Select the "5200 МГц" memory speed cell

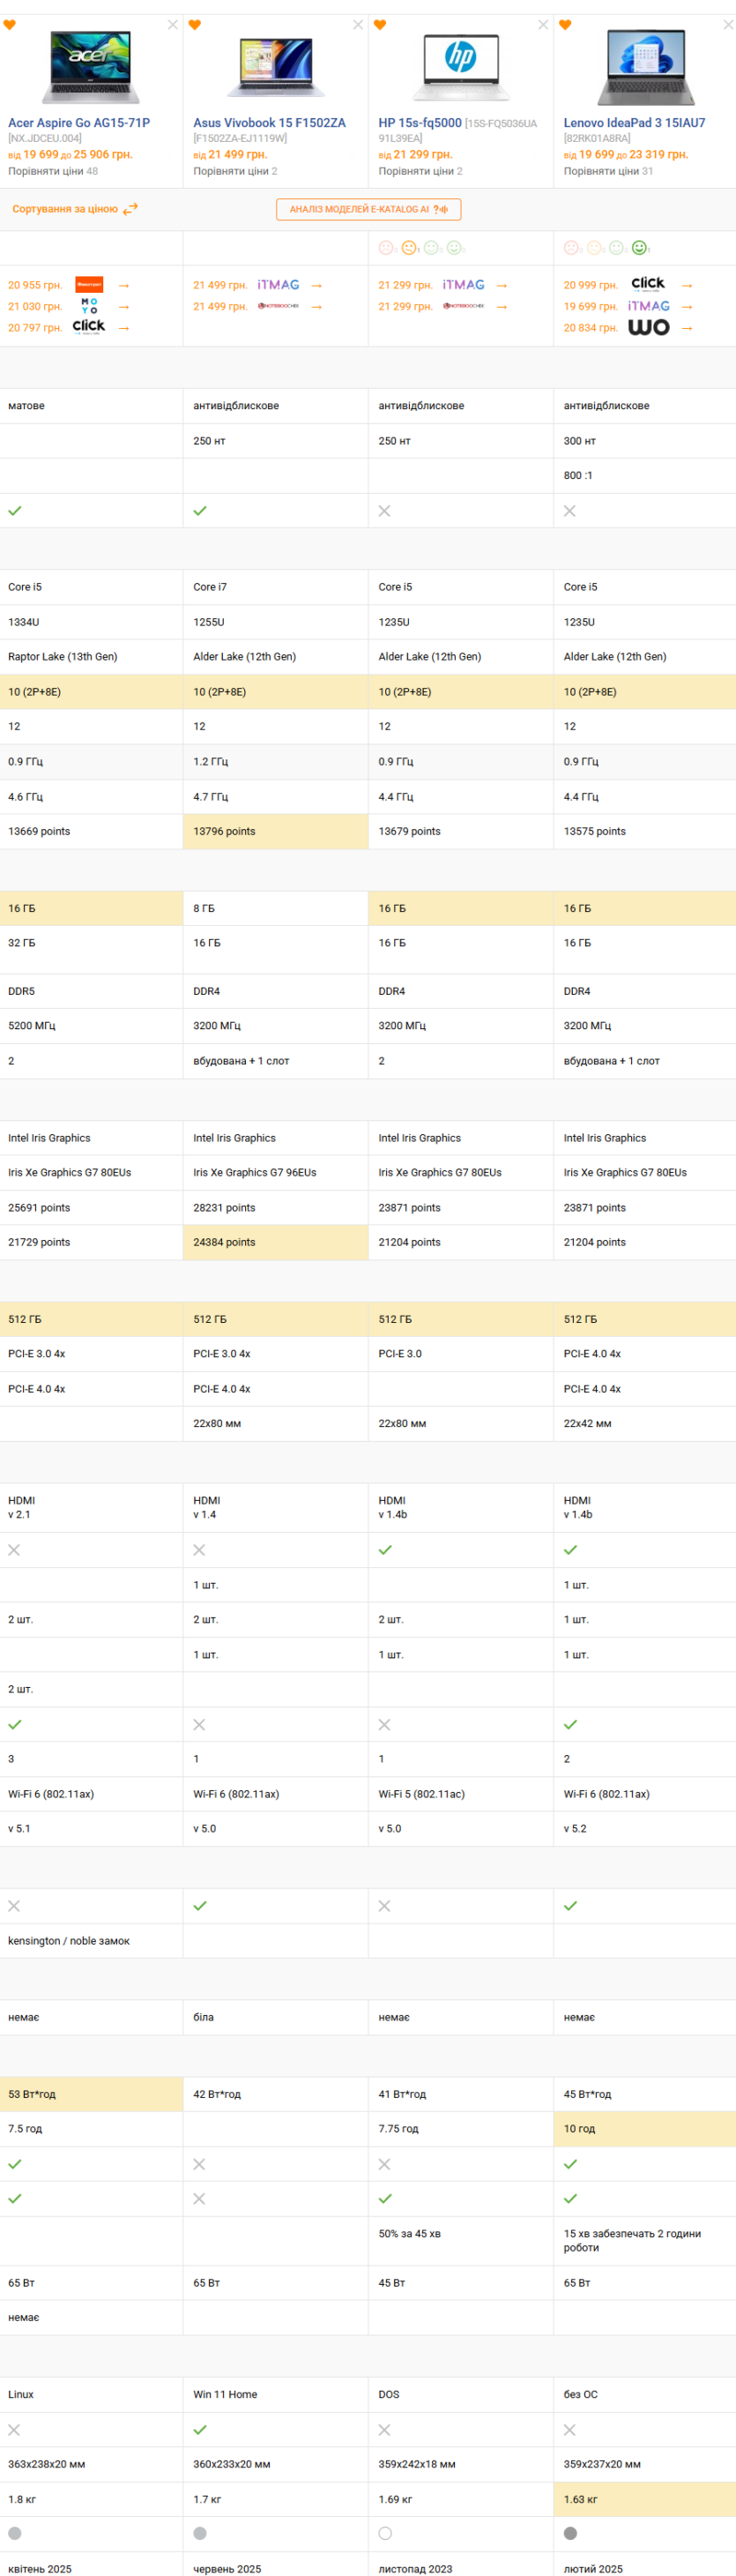pos(91,1026)
